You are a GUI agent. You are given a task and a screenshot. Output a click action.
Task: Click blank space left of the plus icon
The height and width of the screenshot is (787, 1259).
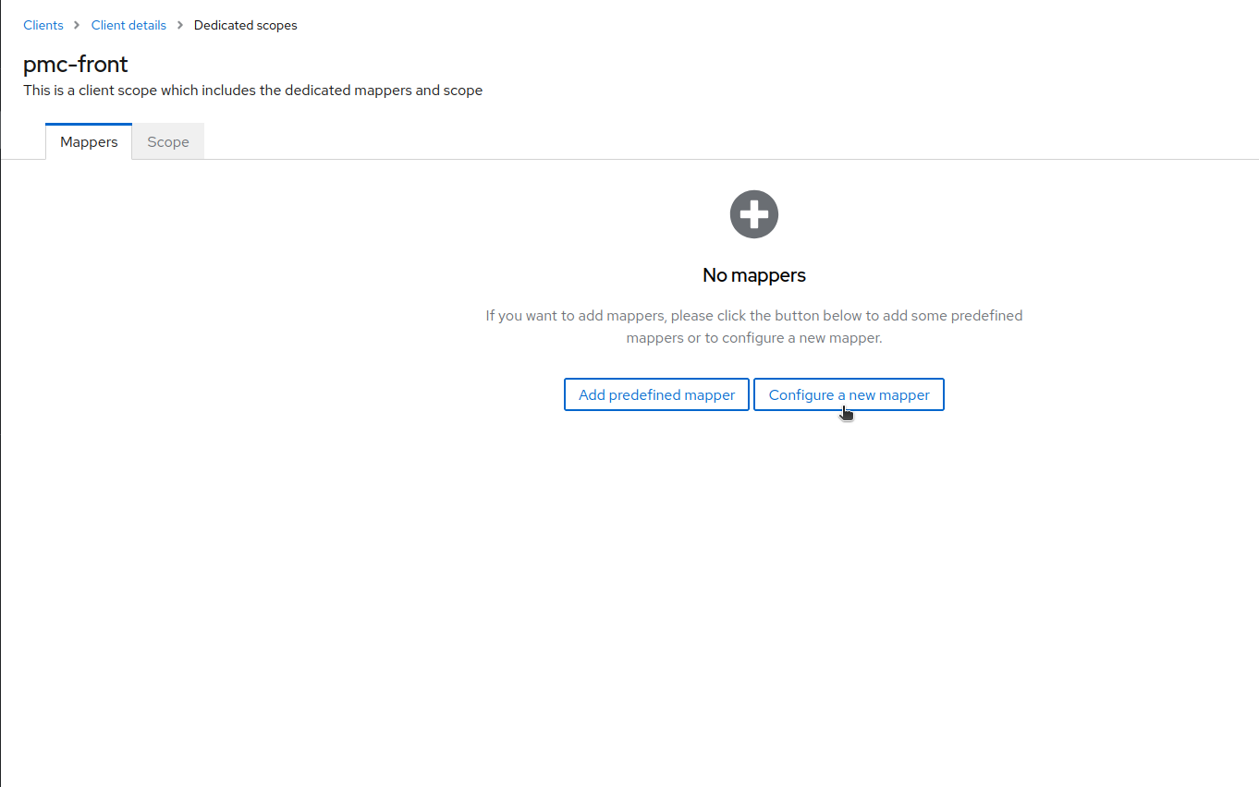tap(370, 214)
